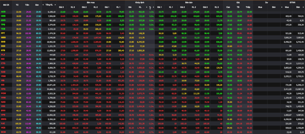305x134 pixels.
Task: Click the Thấp low price column header
Action: (x=248, y=7)
